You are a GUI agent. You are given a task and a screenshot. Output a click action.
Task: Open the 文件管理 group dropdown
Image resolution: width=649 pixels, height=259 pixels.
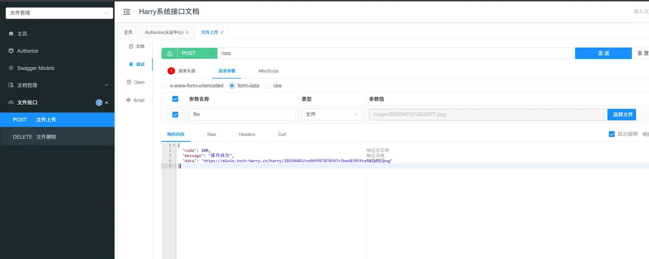point(59,13)
